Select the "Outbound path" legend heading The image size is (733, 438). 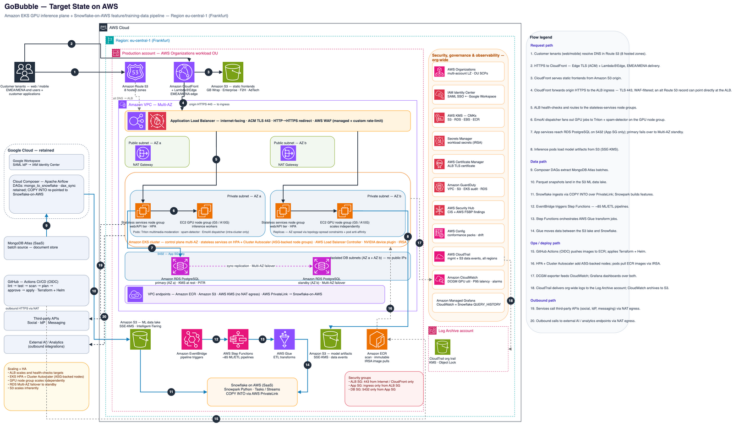pyautogui.click(x=543, y=300)
